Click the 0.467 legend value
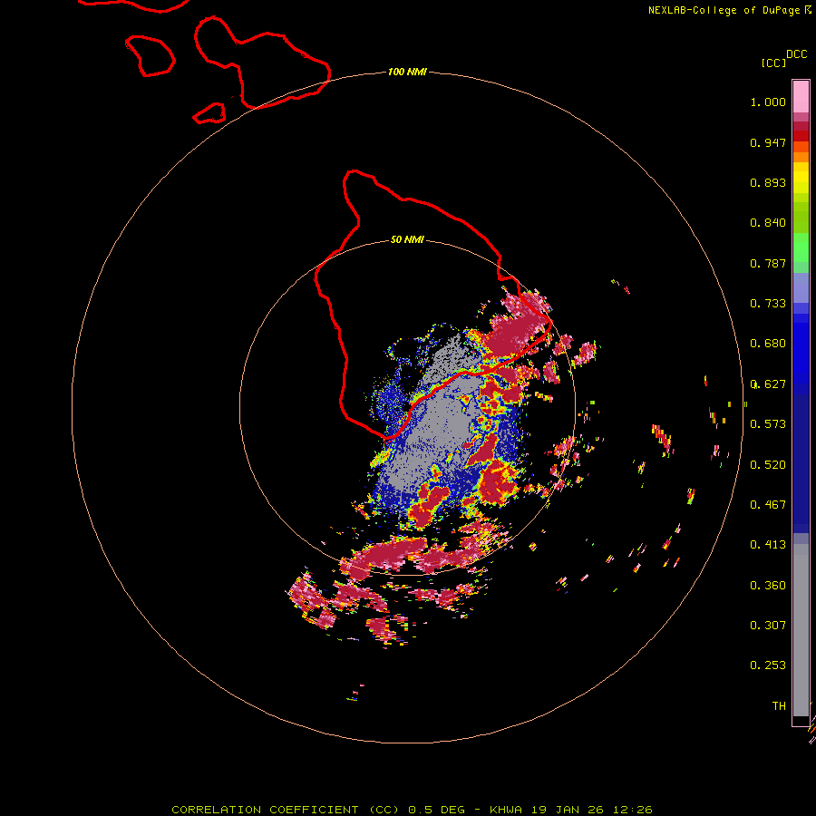 pyautogui.click(x=768, y=505)
